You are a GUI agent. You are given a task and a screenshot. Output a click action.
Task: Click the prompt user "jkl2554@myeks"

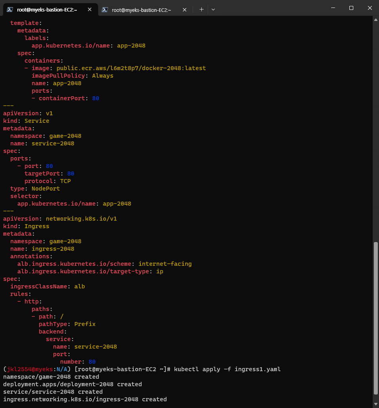tap(30, 369)
